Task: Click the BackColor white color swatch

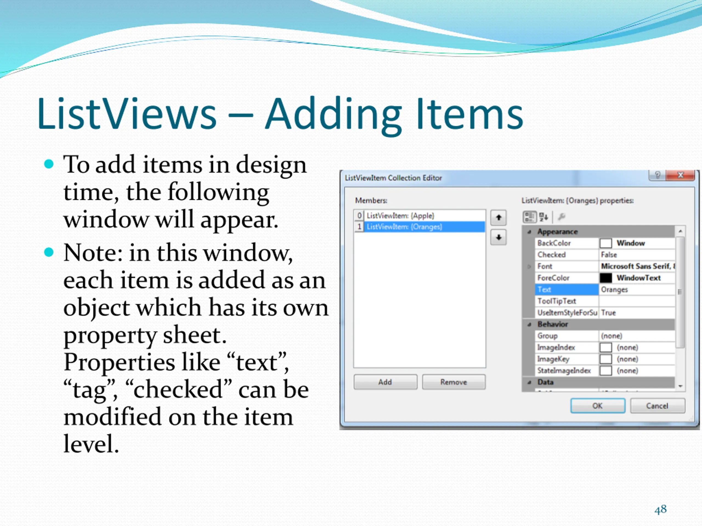Action: [605, 243]
